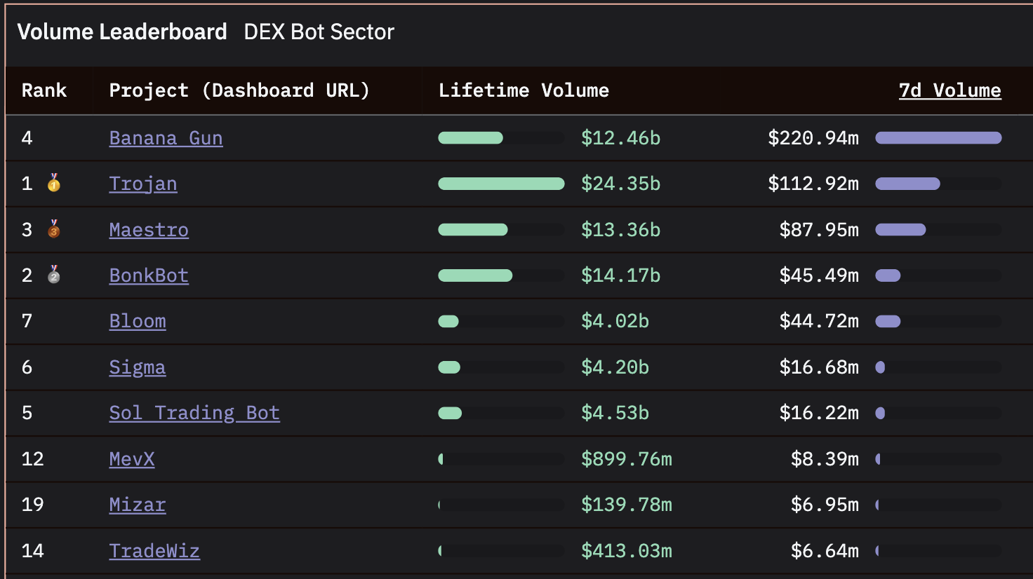The height and width of the screenshot is (579, 1033).
Task: Select the $4.53b lifetime volume value
Action: click(x=615, y=413)
